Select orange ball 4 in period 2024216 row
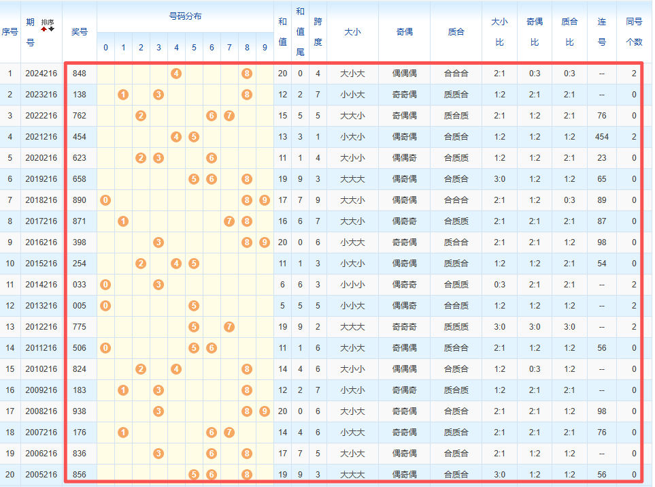 pos(176,74)
